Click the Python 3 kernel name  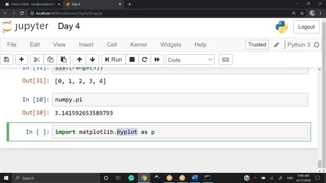tap(298, 45)
